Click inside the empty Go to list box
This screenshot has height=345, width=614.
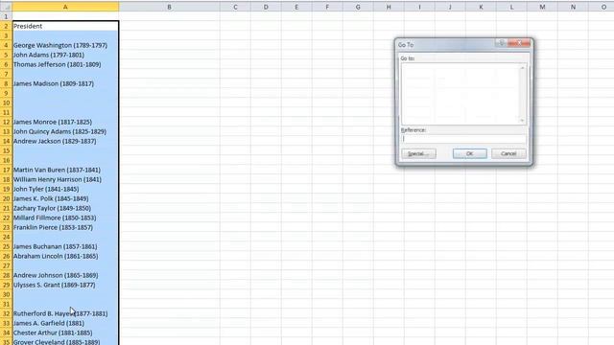tap(460, 94)
